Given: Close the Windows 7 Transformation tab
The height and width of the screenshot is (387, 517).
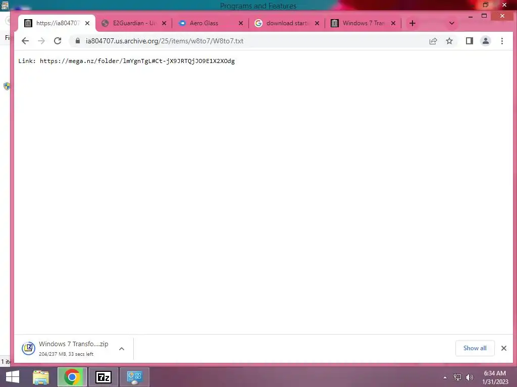Looking at the screenshot, I should [x=393, y=23].
